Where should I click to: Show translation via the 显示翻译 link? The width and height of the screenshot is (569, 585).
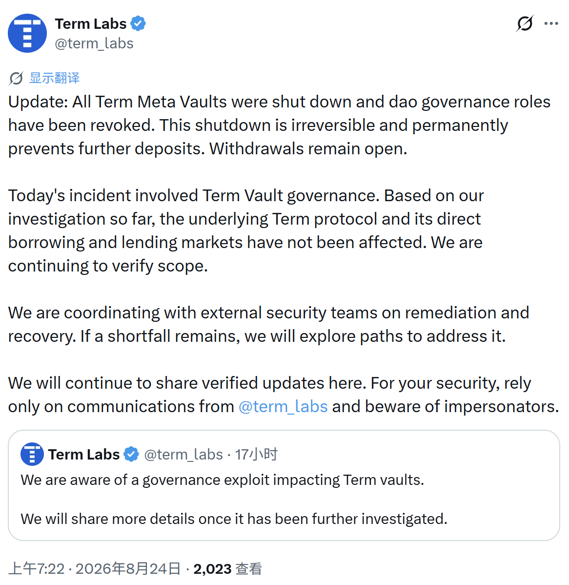tap(55, 78)
